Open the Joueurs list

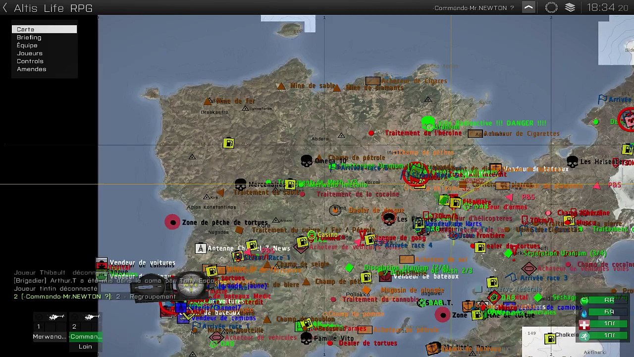tap(30, 53)
